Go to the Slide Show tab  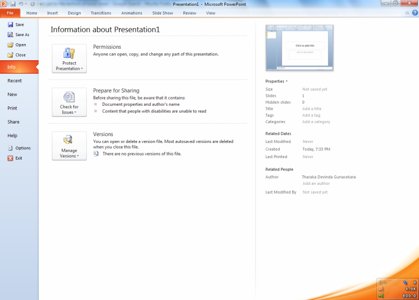coord(162,13)
